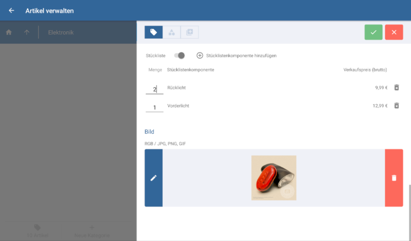Remove the Vorderlicht component row
This screenshot has width=411, height=241.
(x=397, y=106)
